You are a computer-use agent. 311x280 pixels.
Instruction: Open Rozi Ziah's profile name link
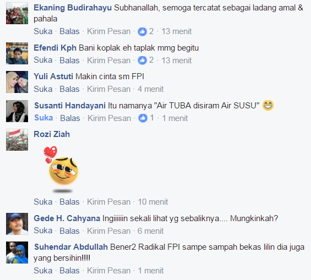point(52,134)
